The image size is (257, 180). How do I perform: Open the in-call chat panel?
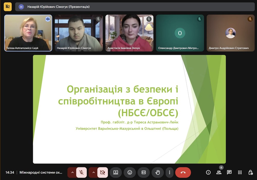pos(229,172)
